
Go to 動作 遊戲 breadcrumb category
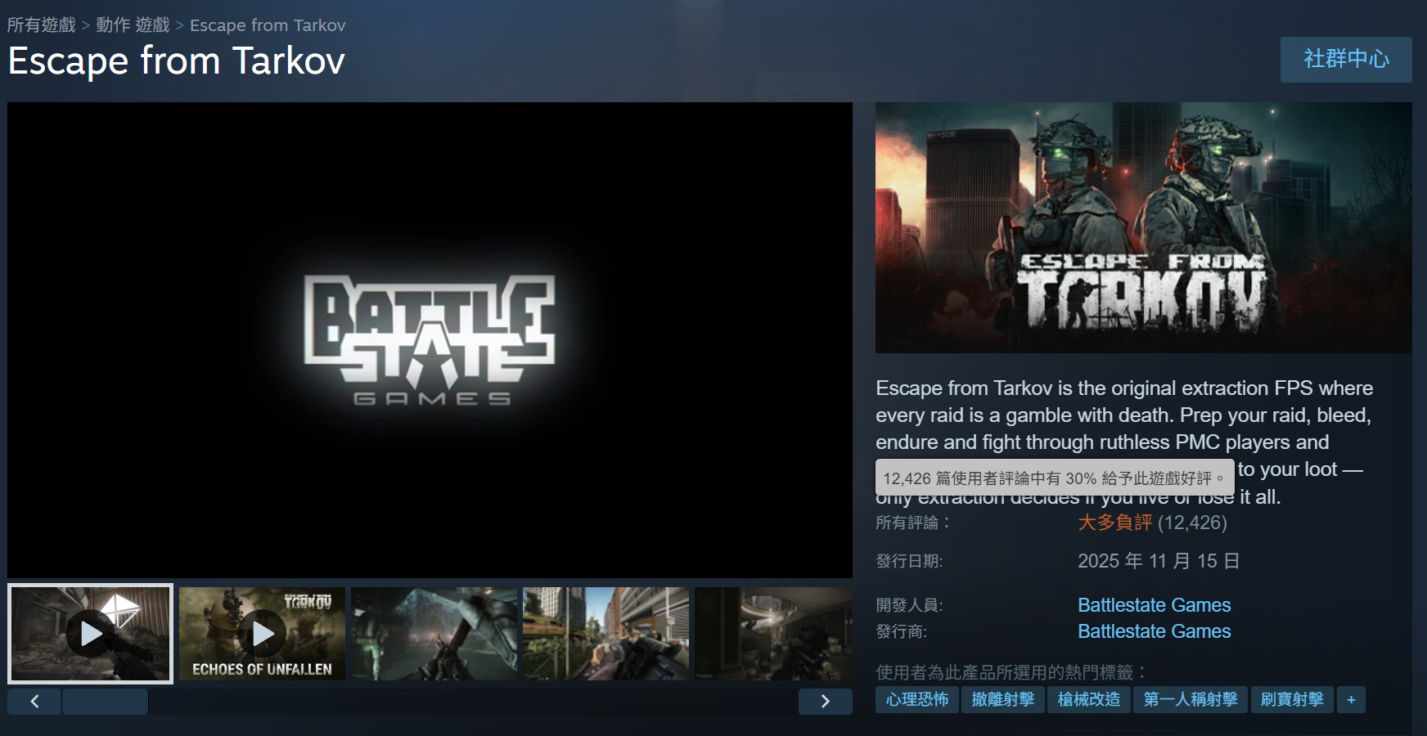(133, 25)
